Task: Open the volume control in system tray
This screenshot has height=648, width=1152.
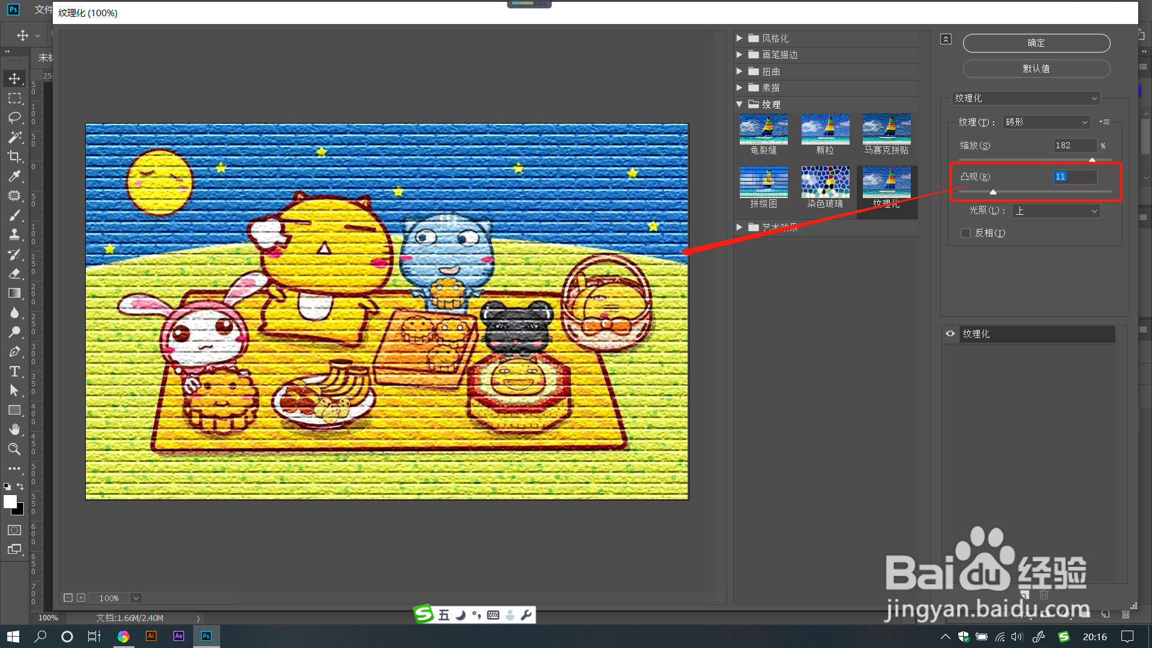Action: (1016, 637)
